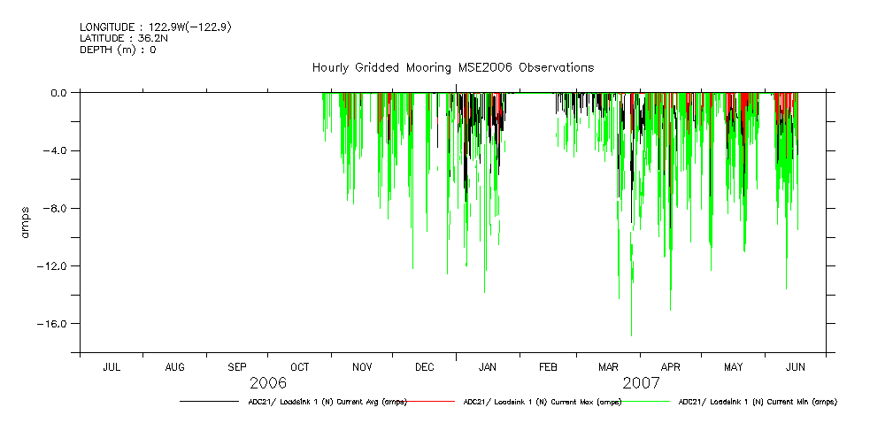
Task: Click the -4.0 y-axis tick label
Action: tap(56, 150)
